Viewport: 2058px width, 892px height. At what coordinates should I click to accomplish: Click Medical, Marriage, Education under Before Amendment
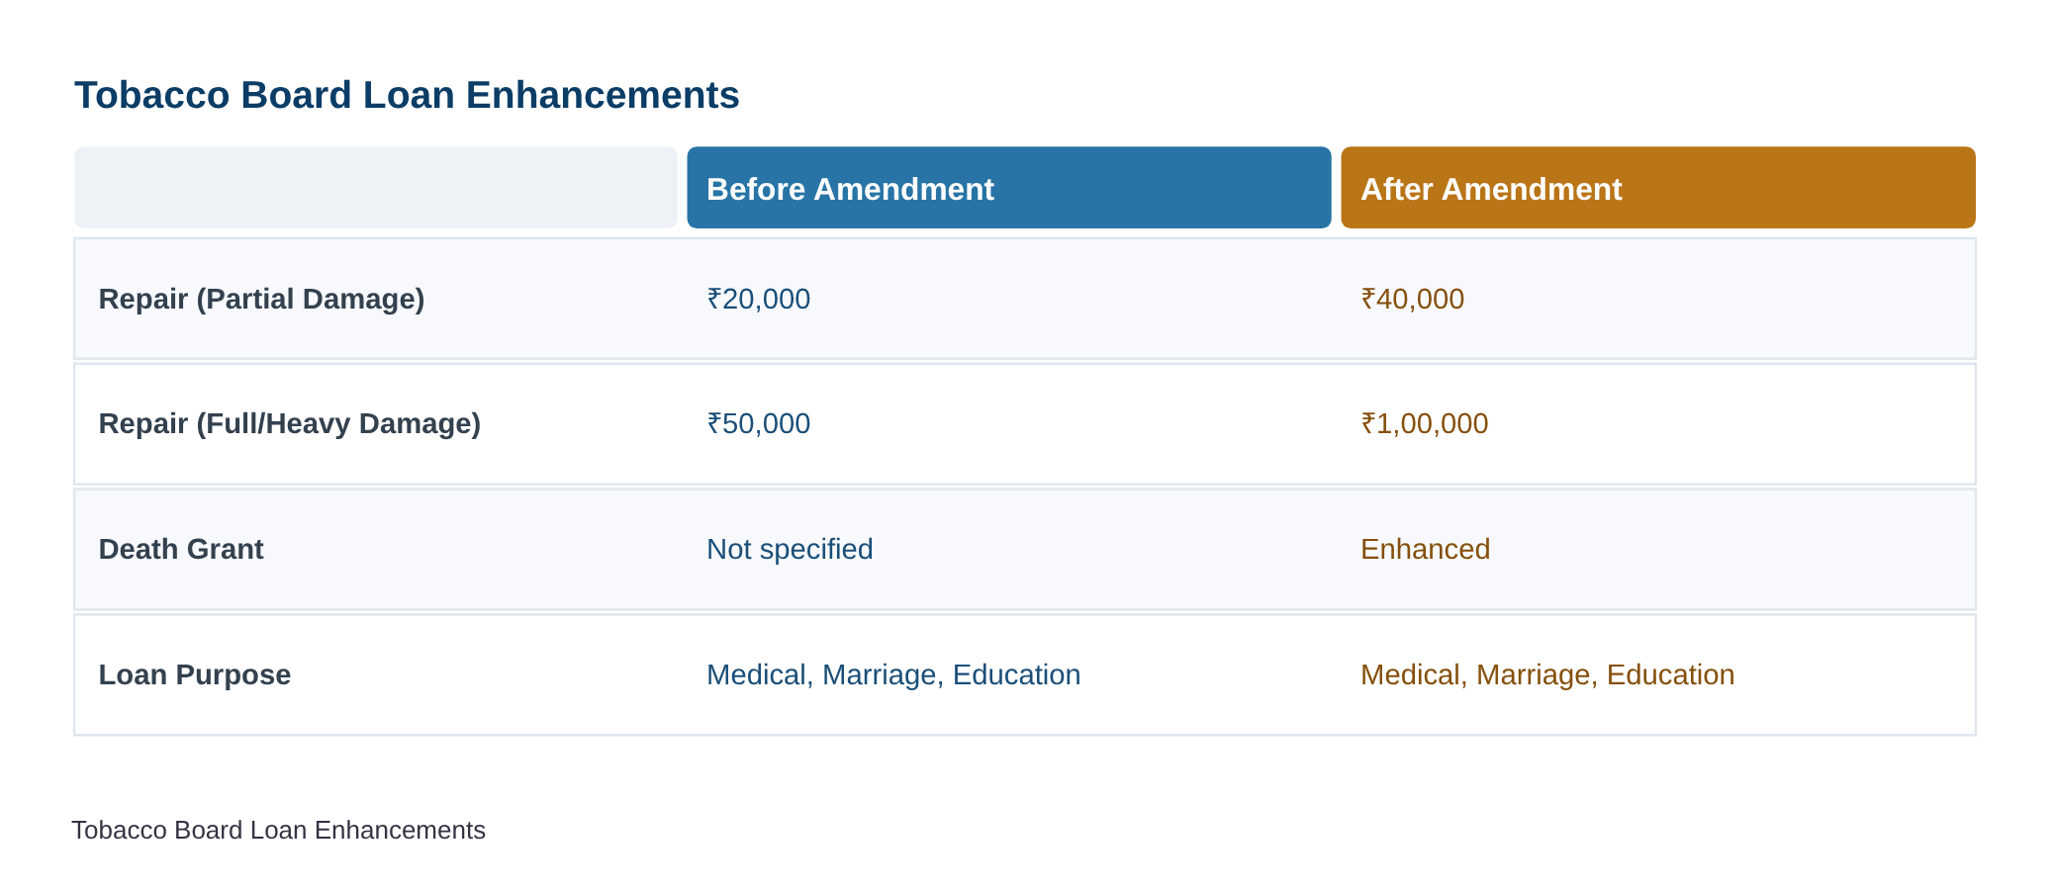coord(893,674)
